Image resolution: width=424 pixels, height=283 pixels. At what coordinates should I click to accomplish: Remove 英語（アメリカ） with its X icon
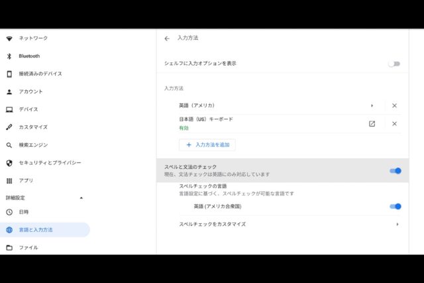pos(394,105)
